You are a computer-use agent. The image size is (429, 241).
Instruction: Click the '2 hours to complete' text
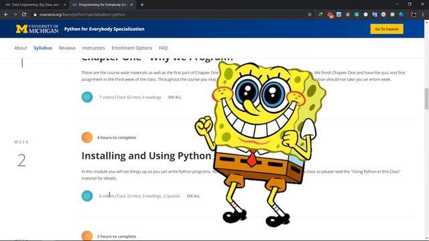117,236
